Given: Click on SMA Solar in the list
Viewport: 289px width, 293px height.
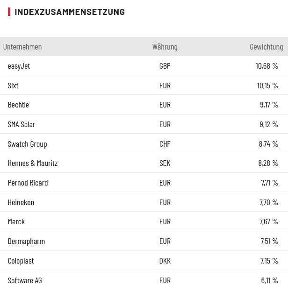Looking at the screenshot, I should (22, 124).
